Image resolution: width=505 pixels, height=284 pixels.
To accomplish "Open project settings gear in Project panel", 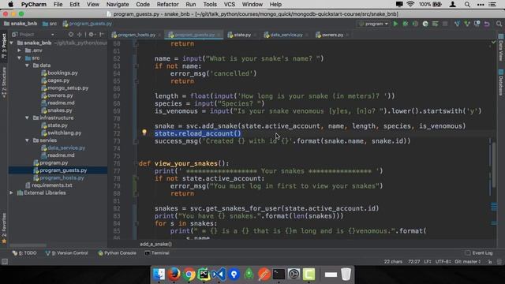I will coord(92,34).
